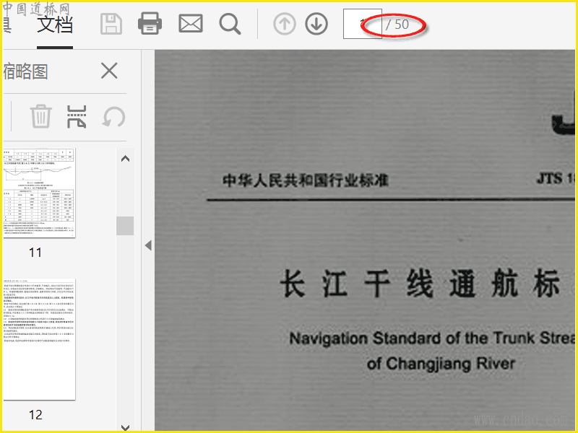Click the page extract scissors icon
The image size is (578, 433).
point(77,117)
